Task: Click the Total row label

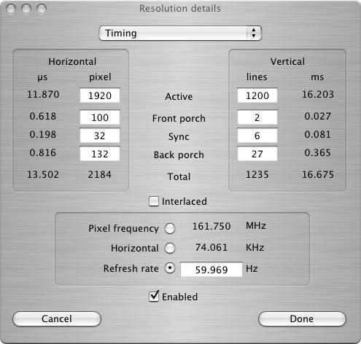Action: point(179,176)
